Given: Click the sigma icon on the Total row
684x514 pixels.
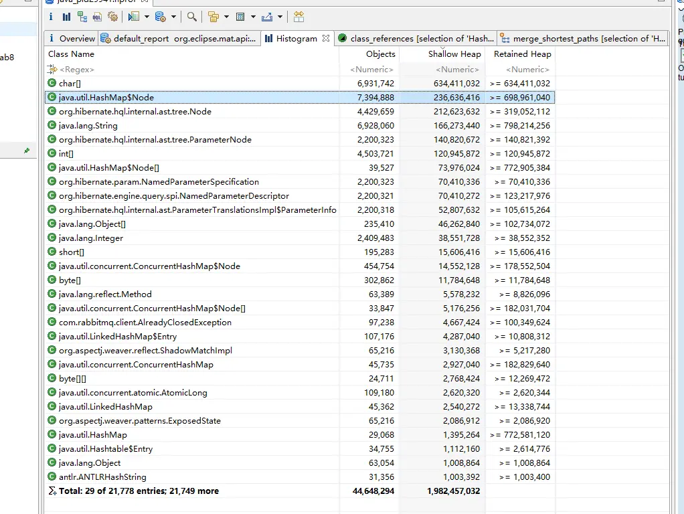Looking at the screenshot, I should 52,491.
